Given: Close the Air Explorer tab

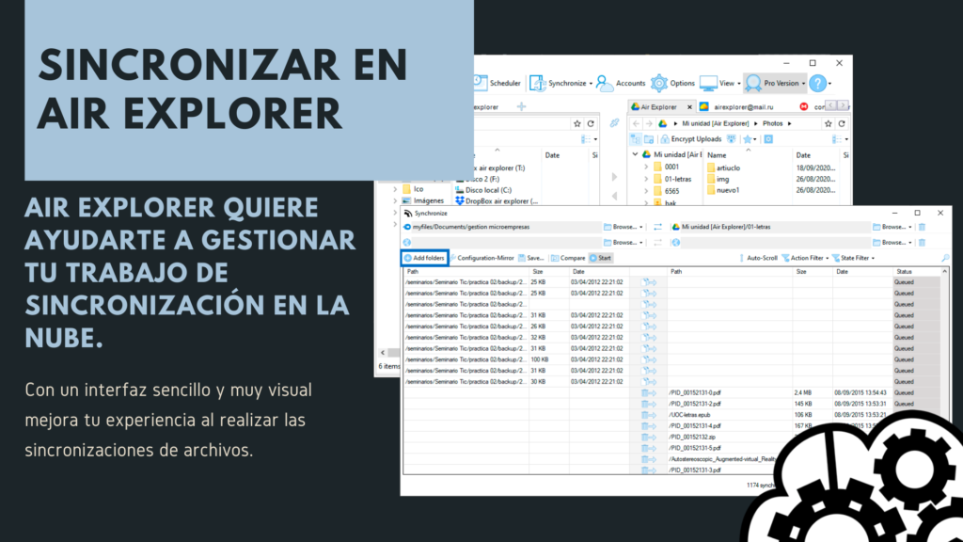Looking at the screenshot, I should [x=689, y=107].
